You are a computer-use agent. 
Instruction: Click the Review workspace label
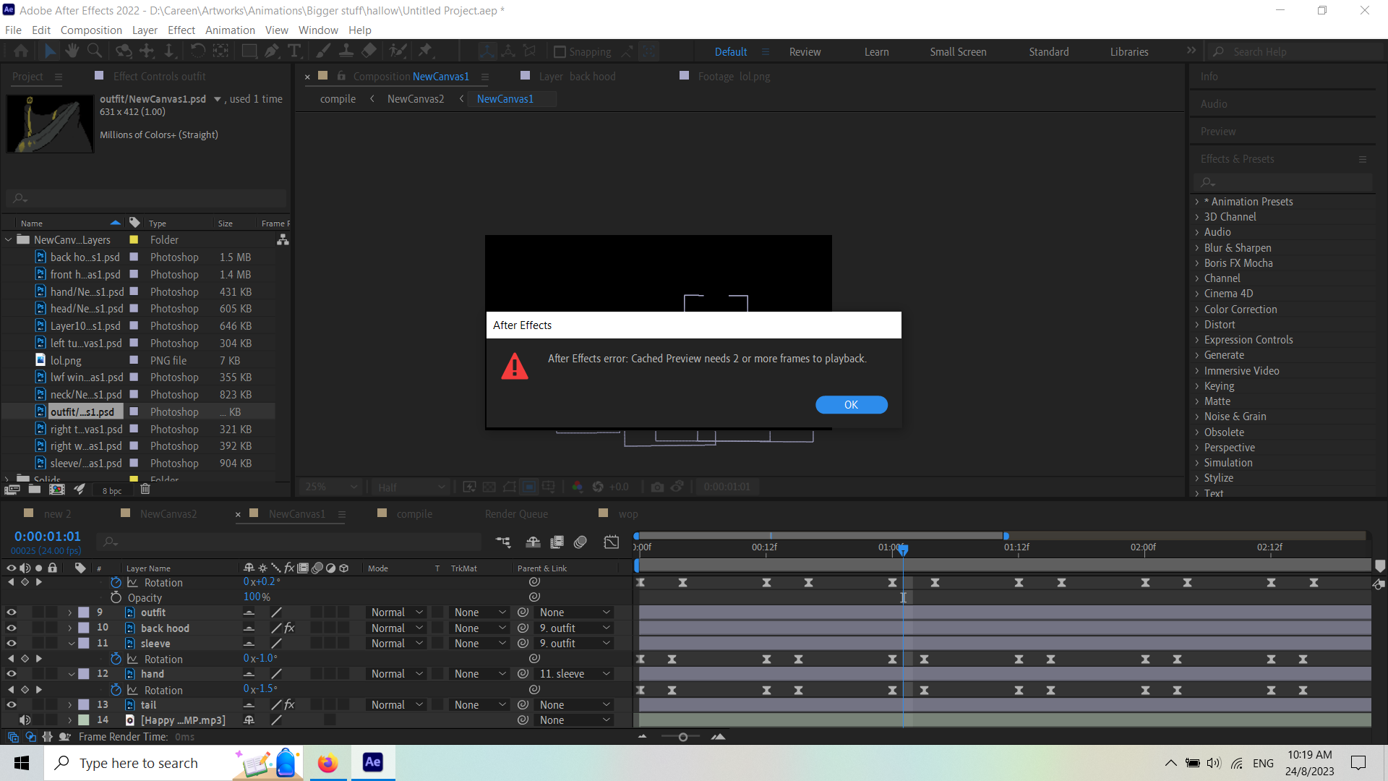pyautogui.click(x=805, y=51)
